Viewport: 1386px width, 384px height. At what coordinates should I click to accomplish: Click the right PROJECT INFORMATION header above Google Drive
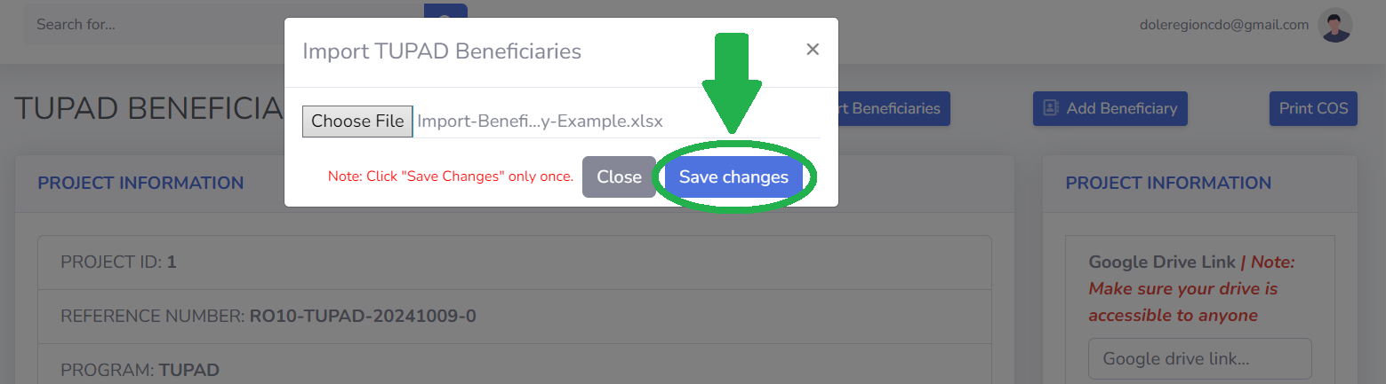[1168, 184]
